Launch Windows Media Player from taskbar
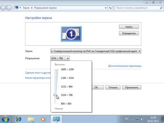 (x=43, y=119)
